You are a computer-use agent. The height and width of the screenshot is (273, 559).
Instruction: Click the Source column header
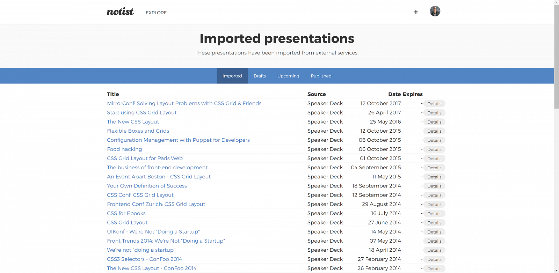[317, 94]
